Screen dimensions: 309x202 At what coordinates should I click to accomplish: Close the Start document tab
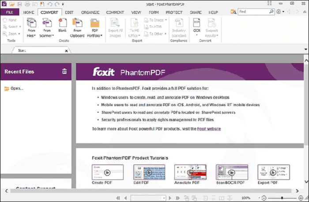(x=66, y=51)
